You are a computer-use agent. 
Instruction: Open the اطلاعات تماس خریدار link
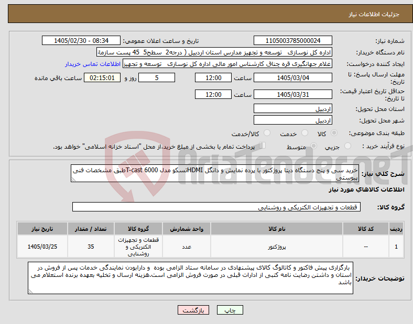tap(93, 64)
